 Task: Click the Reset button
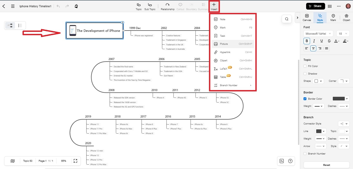click(327, 165)
